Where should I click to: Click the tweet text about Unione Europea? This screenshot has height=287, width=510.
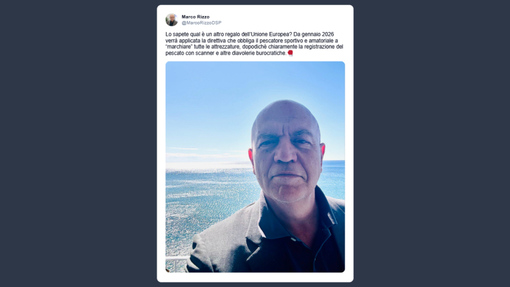click(255, 44)
